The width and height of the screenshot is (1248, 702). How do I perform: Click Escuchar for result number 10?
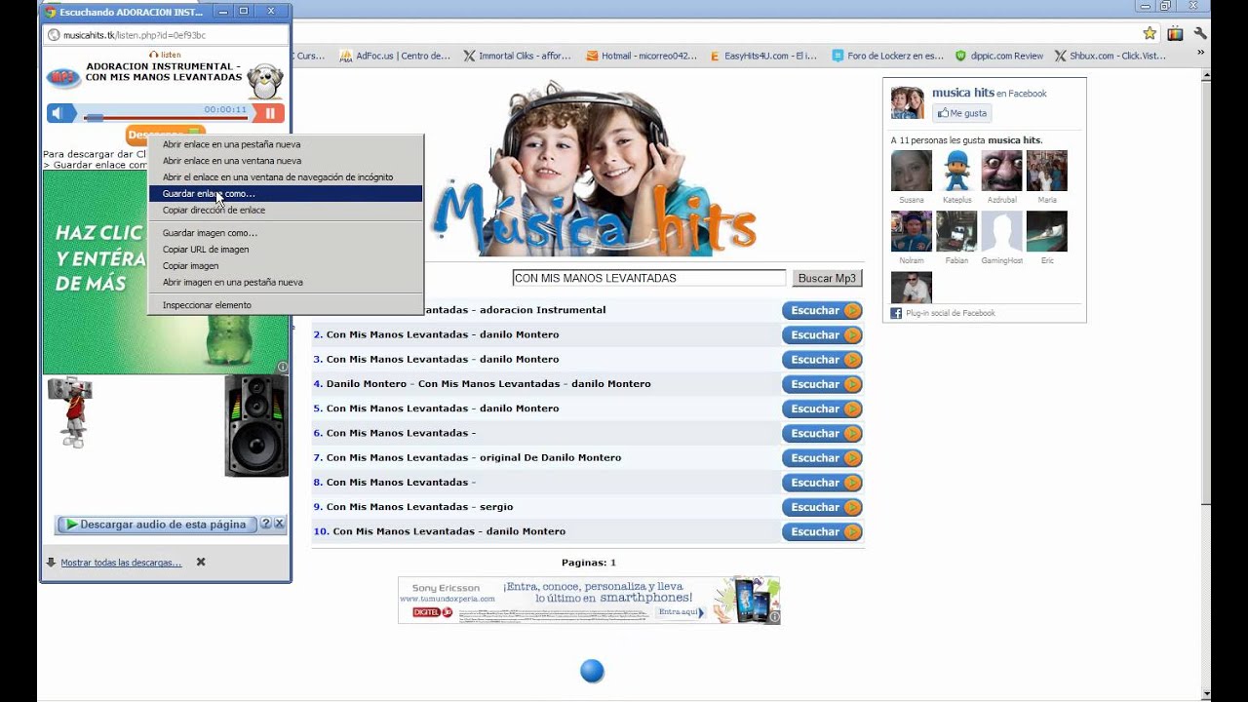[x=822, y=531]
